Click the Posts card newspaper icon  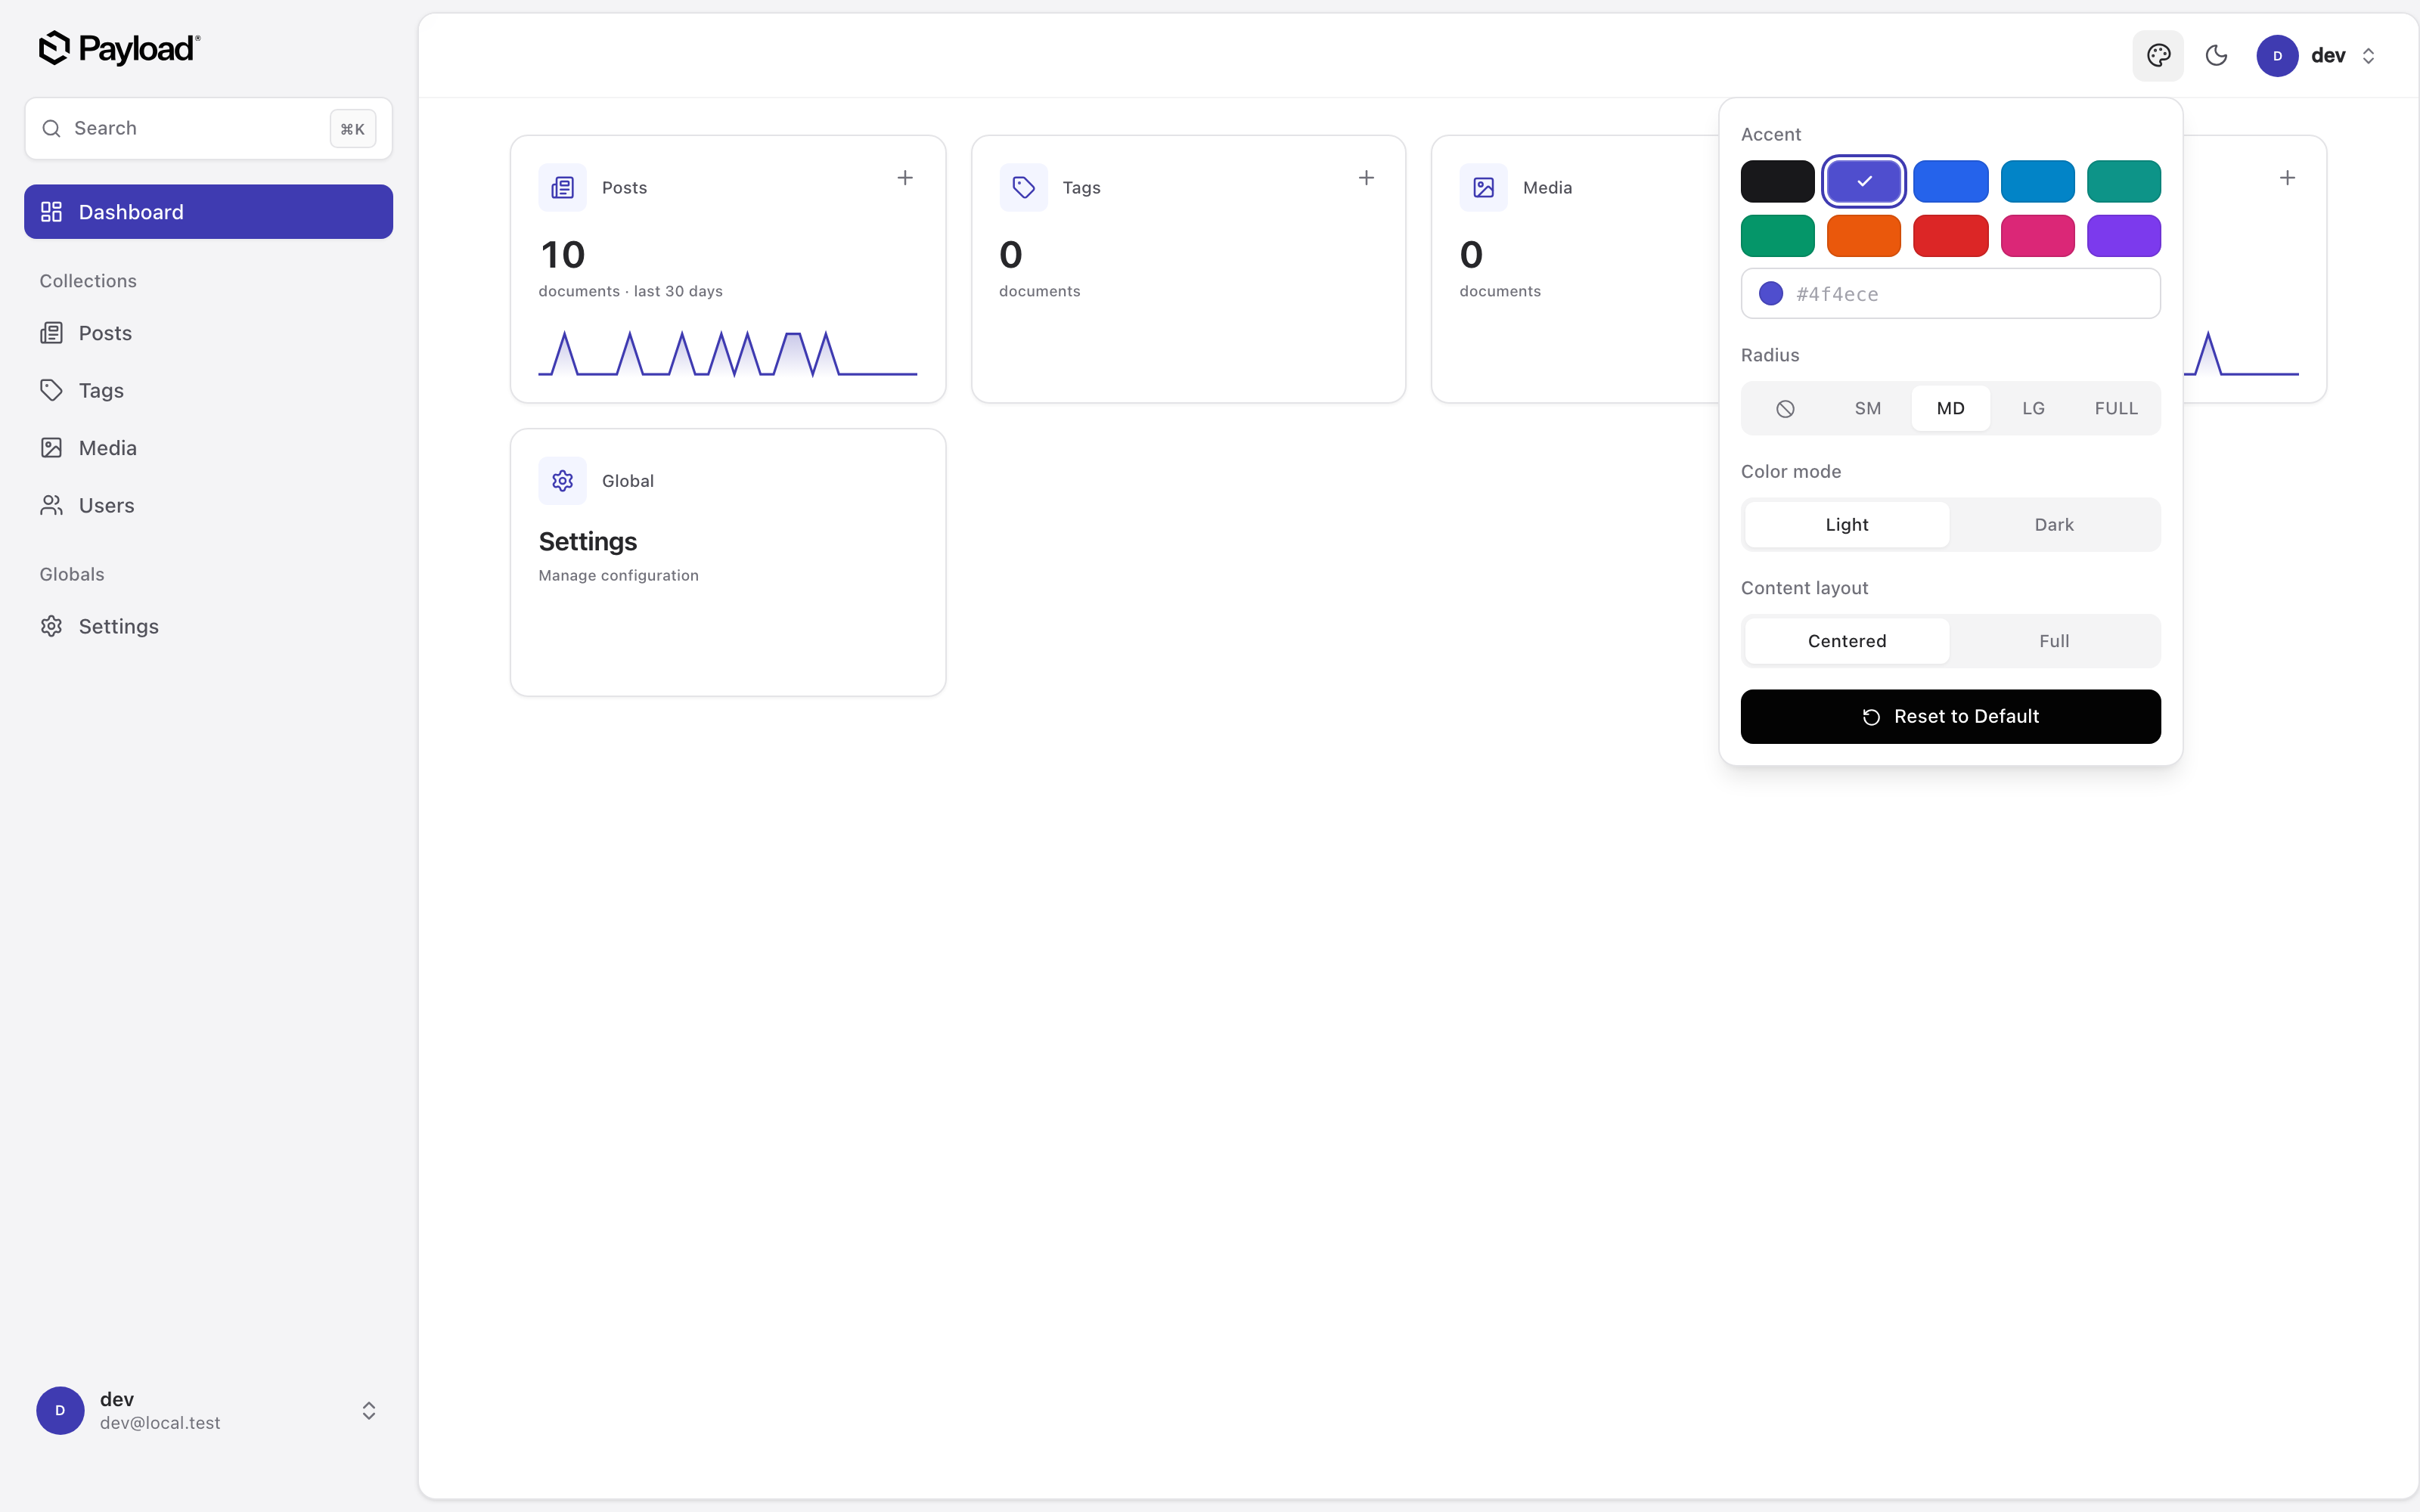[562, 187]
